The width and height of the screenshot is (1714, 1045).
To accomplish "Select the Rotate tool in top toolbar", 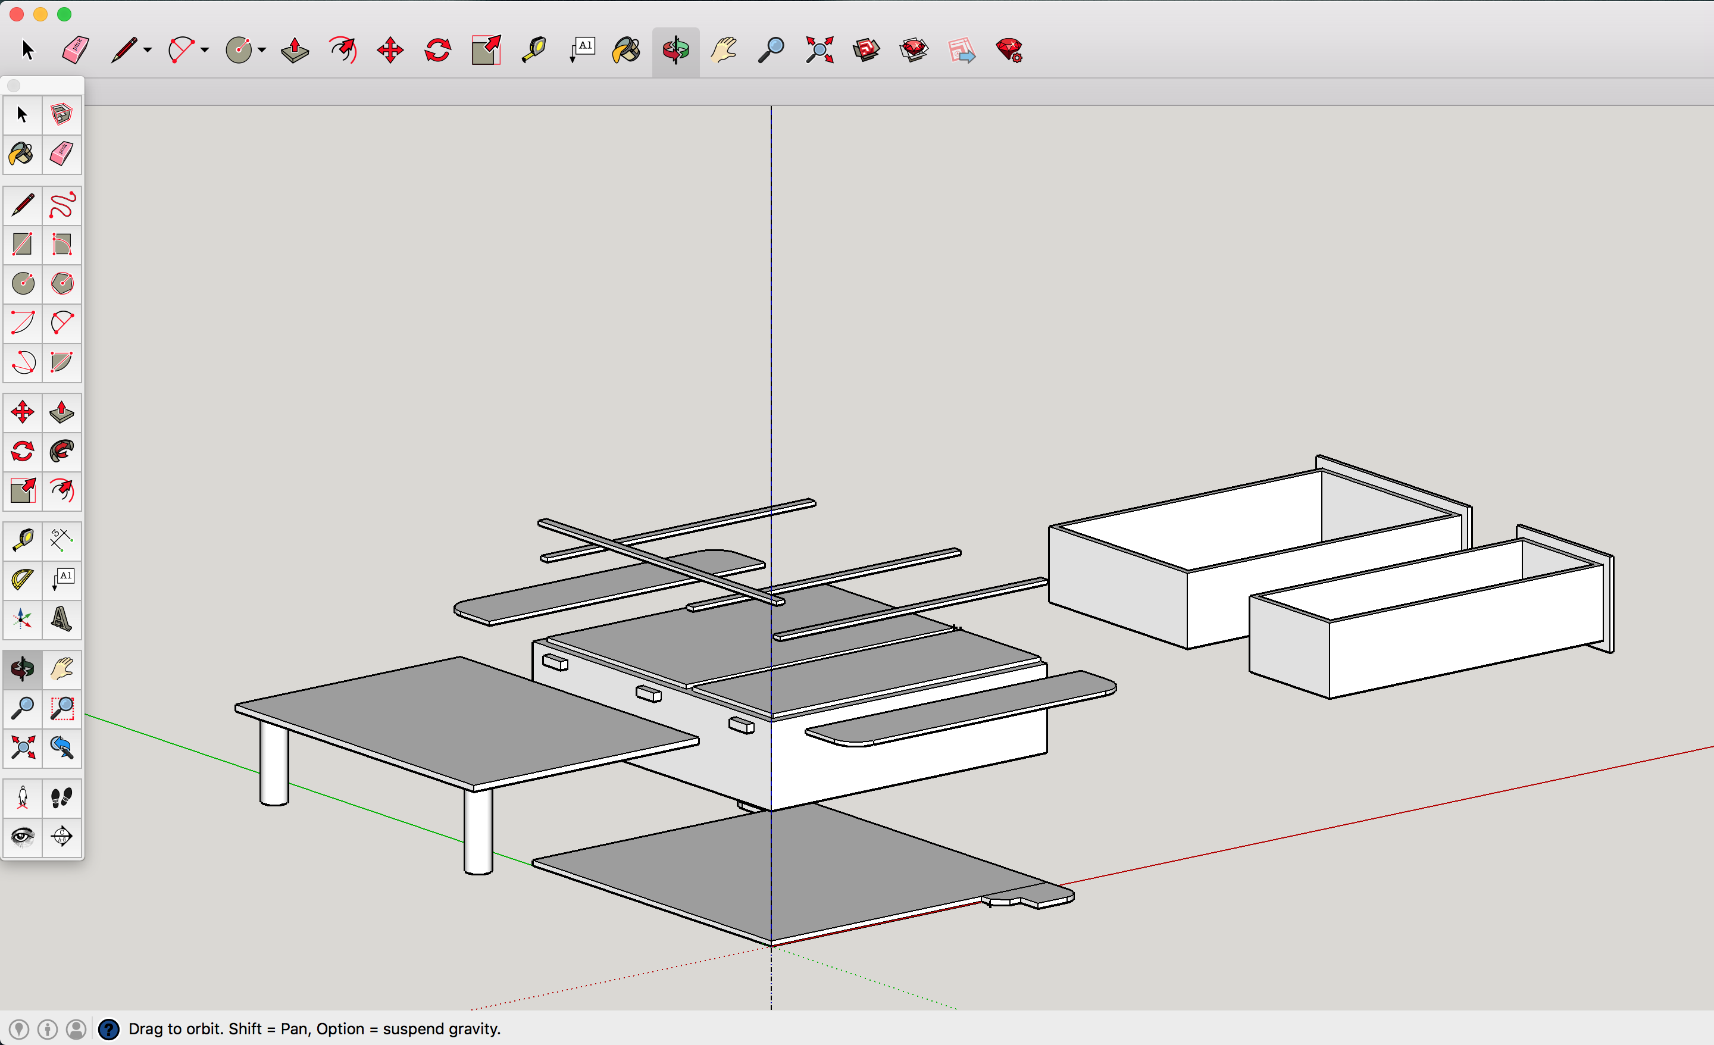I will pyautogui.click(x=437, y=50).
